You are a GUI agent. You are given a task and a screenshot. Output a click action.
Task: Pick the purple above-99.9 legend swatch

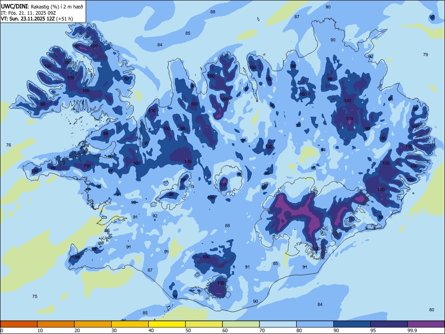426,324
